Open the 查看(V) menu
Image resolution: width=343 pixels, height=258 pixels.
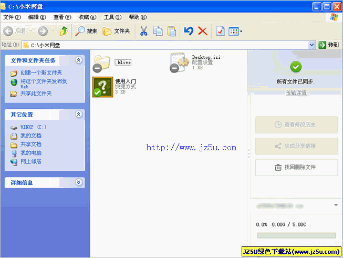(x=63, y=17)
